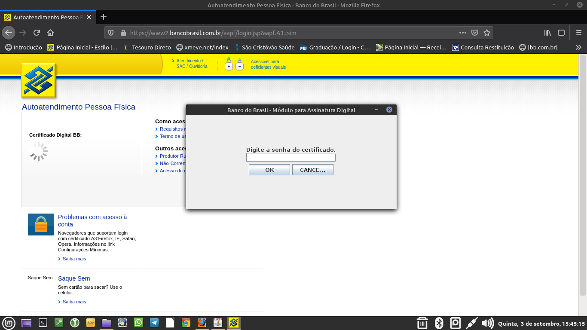Screen dimensions: 587x330
Task: Click the orange padlock thumbnail image
Action: pos(41,224)
